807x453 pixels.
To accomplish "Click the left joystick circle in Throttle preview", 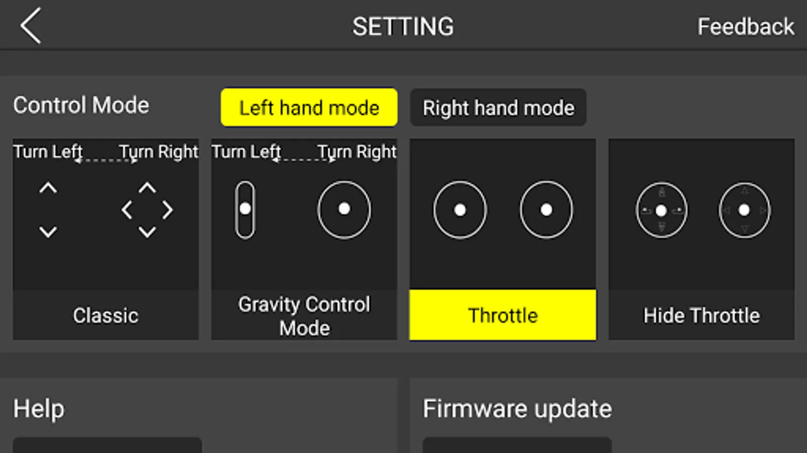I will 460,210.
